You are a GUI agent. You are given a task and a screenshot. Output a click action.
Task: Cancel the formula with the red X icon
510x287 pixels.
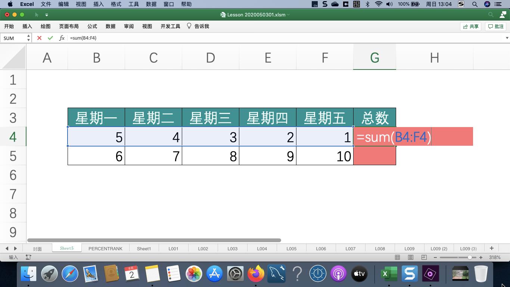[x=39, y=38]
